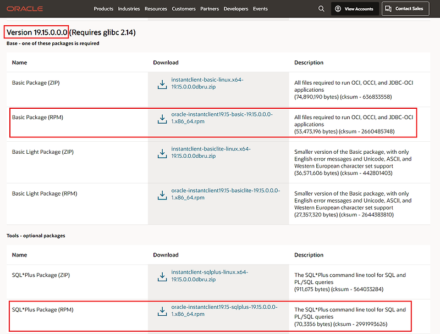
Task: Download instantclient-basic-linux.x64-19.15.0.0.0dbru.zip
Action: click(208, 83)
